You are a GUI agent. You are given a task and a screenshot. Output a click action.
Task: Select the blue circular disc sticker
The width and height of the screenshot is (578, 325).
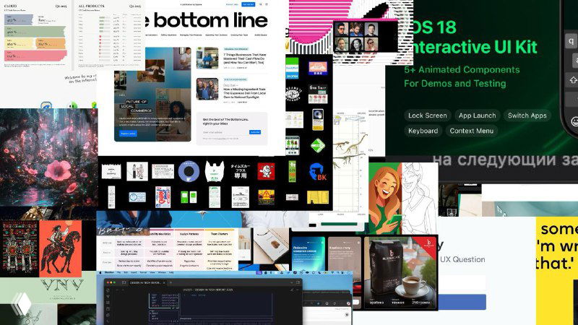pyautogui.click(x=189, y=170)
